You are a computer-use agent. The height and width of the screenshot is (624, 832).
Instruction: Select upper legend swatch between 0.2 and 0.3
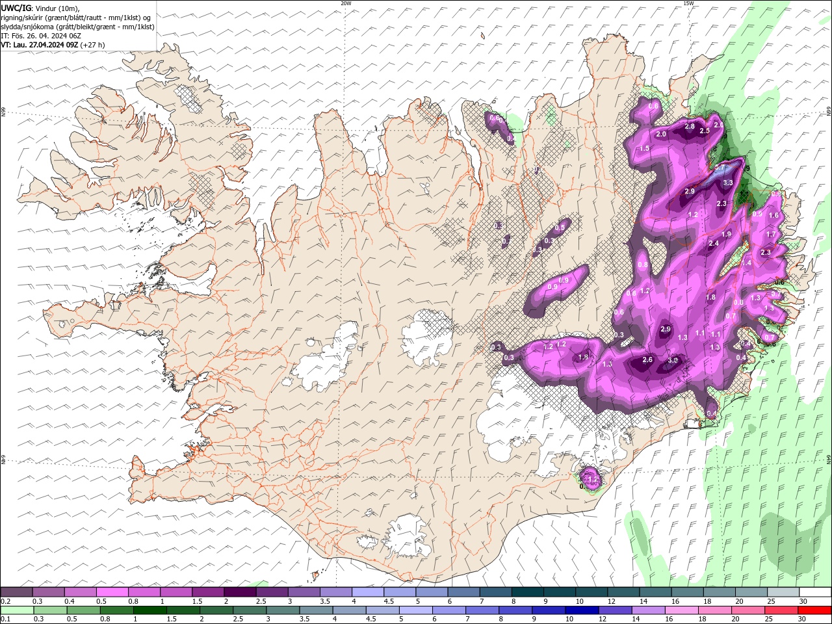17,592
